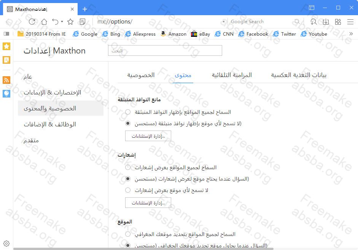The image size is (358, 250).
Task: Click the horizontal scrollbar at bottom
Action: click(143, 249)
